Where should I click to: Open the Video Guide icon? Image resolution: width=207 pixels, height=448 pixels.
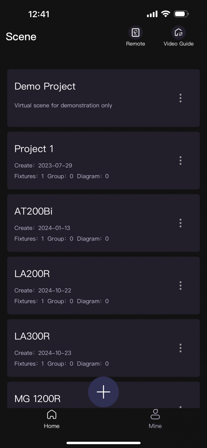point(178,33)
